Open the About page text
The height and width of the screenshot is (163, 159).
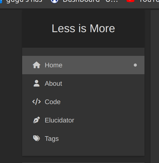[53, 83]
